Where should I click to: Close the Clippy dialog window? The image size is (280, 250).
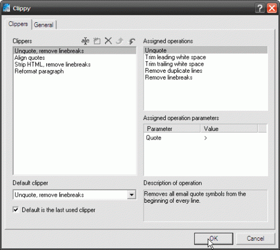pyautogui.click(x=272, y=8)
